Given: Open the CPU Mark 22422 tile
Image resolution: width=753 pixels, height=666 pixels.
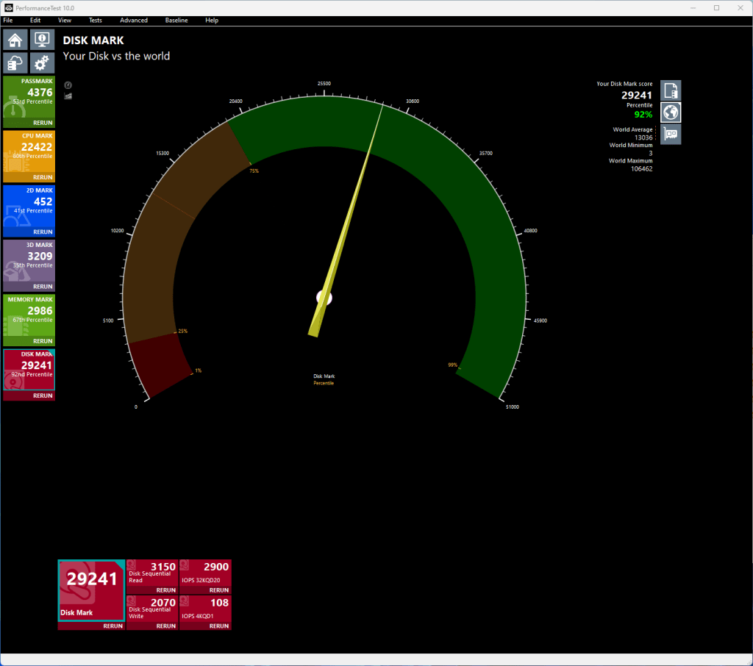Looking at the screenshot, I should [29, 152].
